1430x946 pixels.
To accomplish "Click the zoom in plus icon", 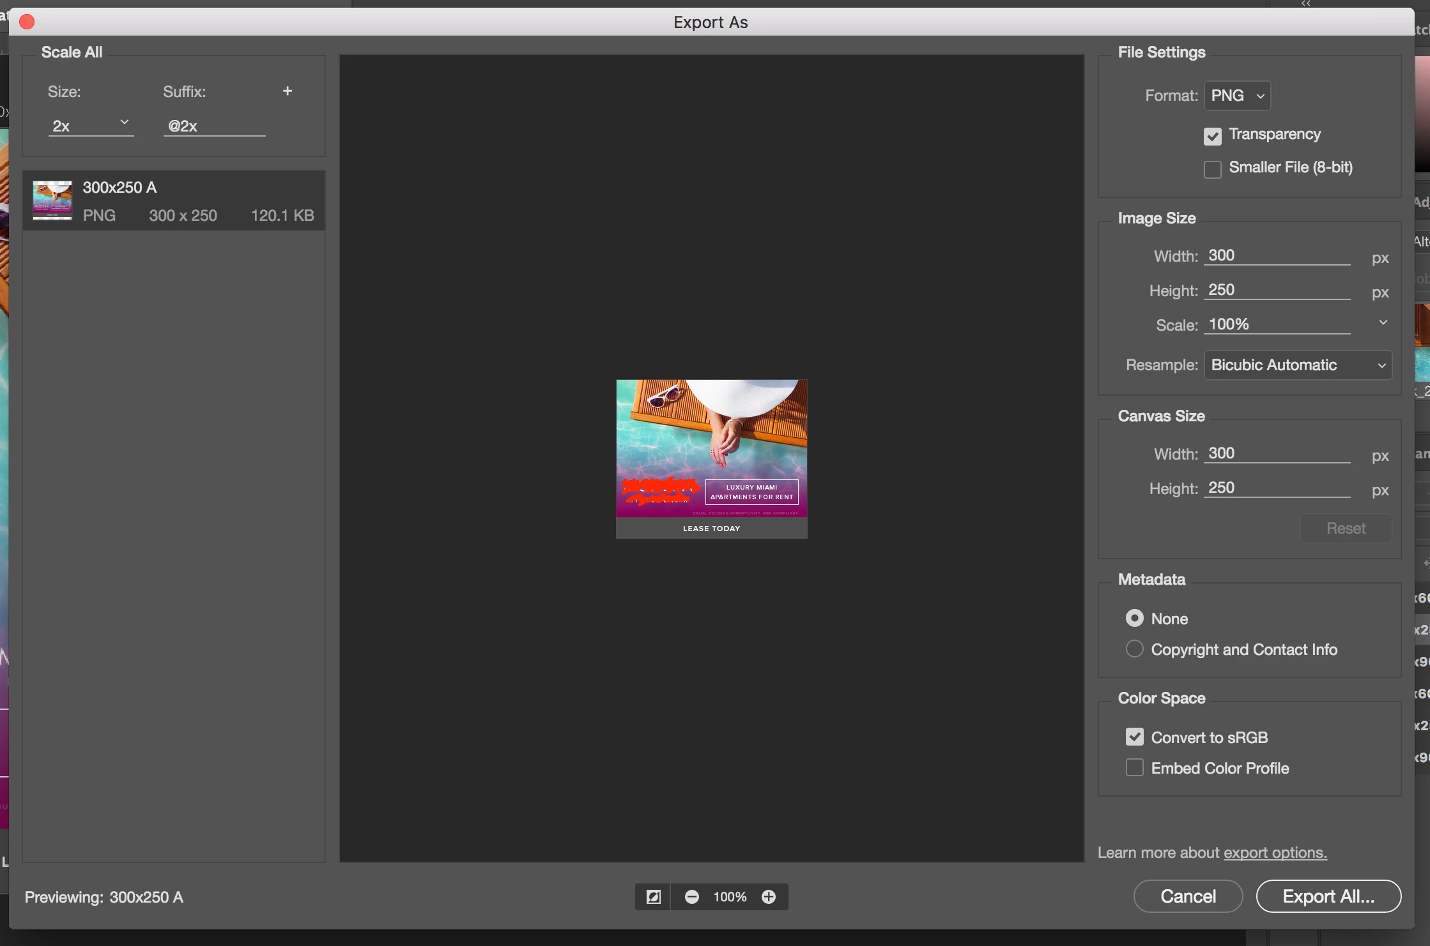I will (769, 897).
